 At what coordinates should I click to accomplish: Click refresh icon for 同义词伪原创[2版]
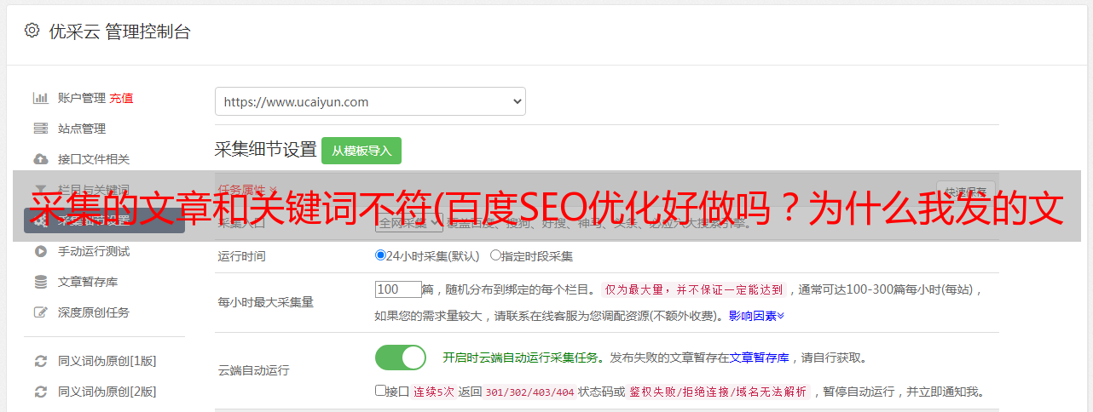[x=40, y=392]
